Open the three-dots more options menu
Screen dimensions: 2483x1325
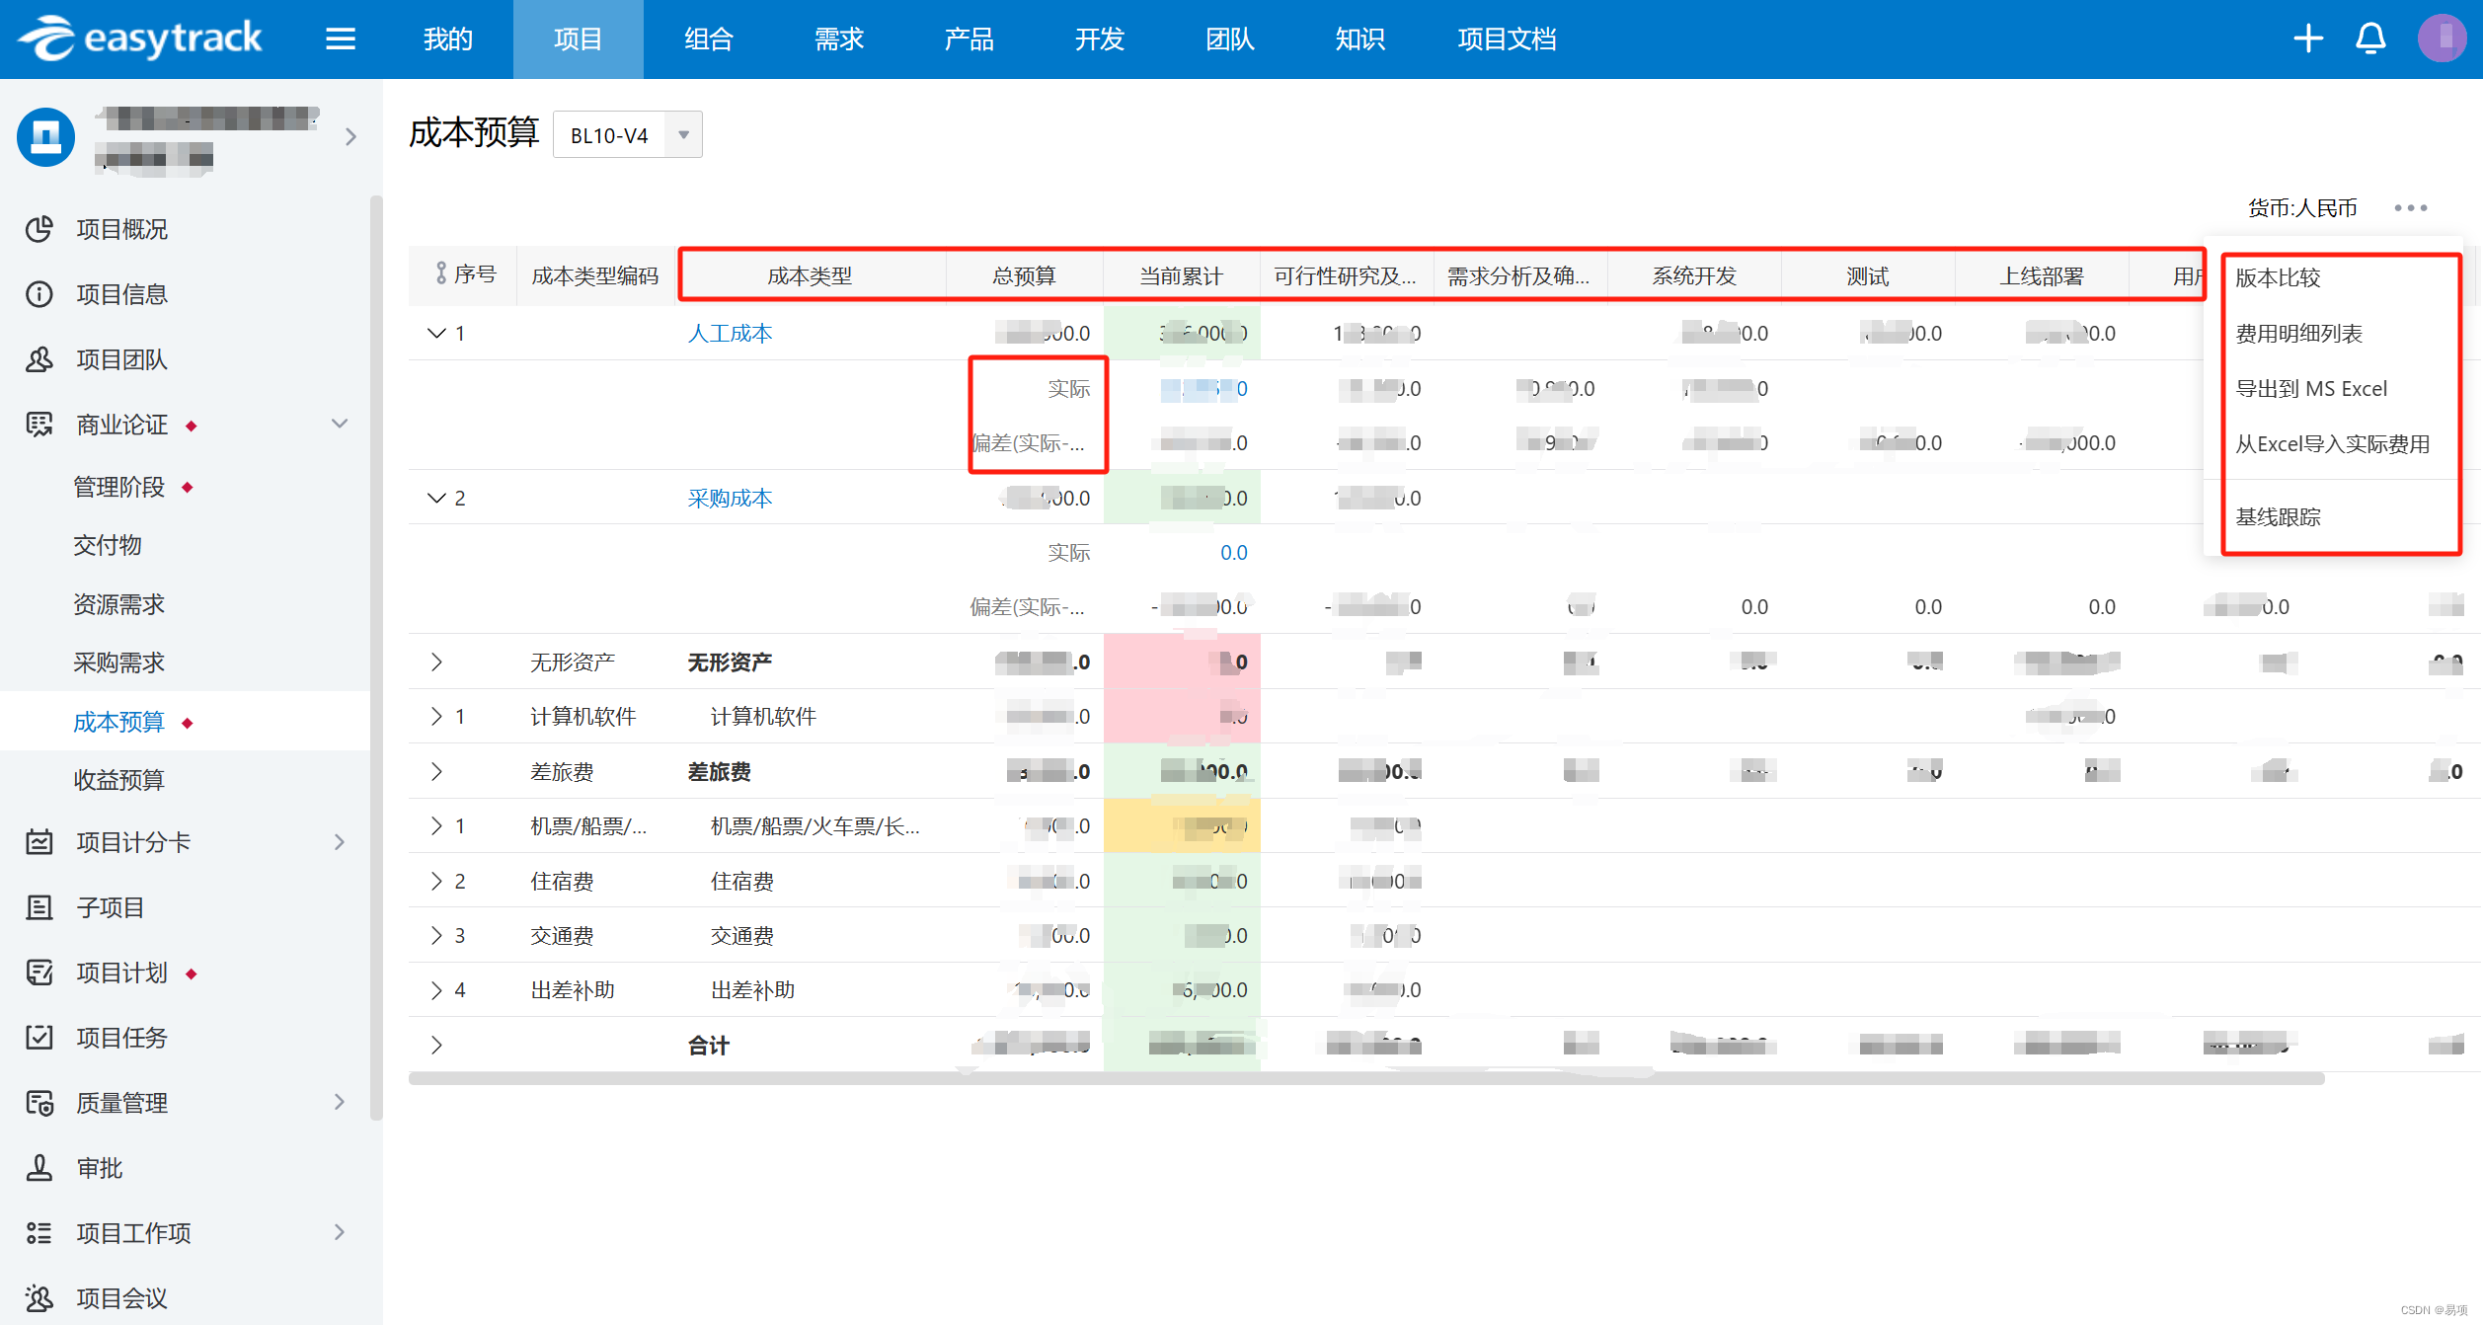pos(2410,207)
